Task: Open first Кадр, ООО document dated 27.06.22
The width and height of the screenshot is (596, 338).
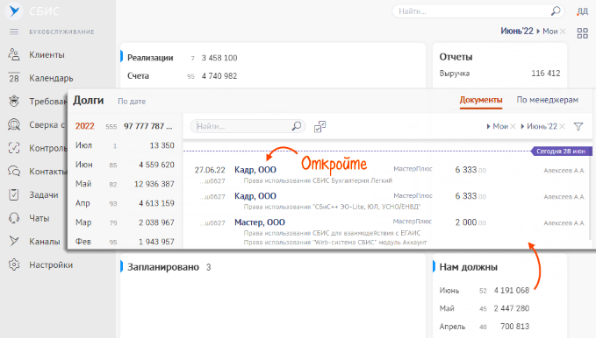Action: tap(255, 170)
